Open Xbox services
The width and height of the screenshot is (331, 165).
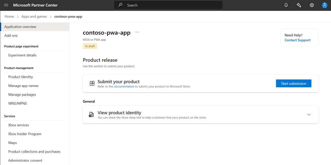point(18,125)
